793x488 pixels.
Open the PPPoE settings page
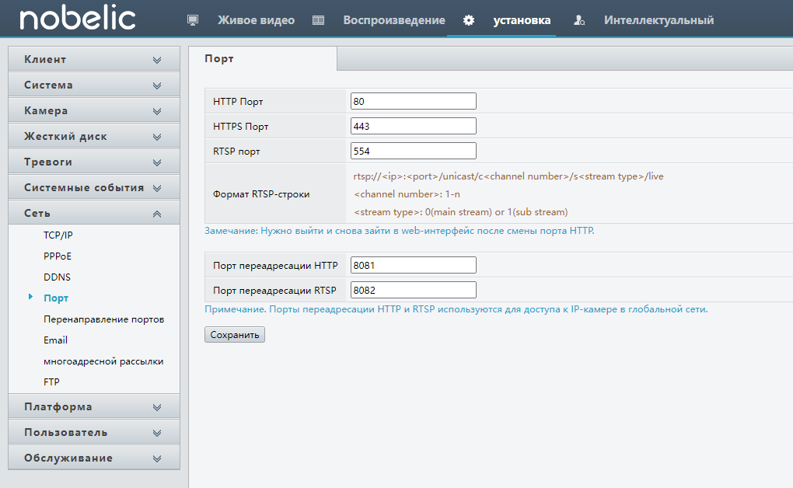58,256
